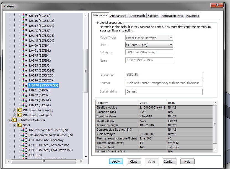Close the Material dialog window

click(217, 5)
